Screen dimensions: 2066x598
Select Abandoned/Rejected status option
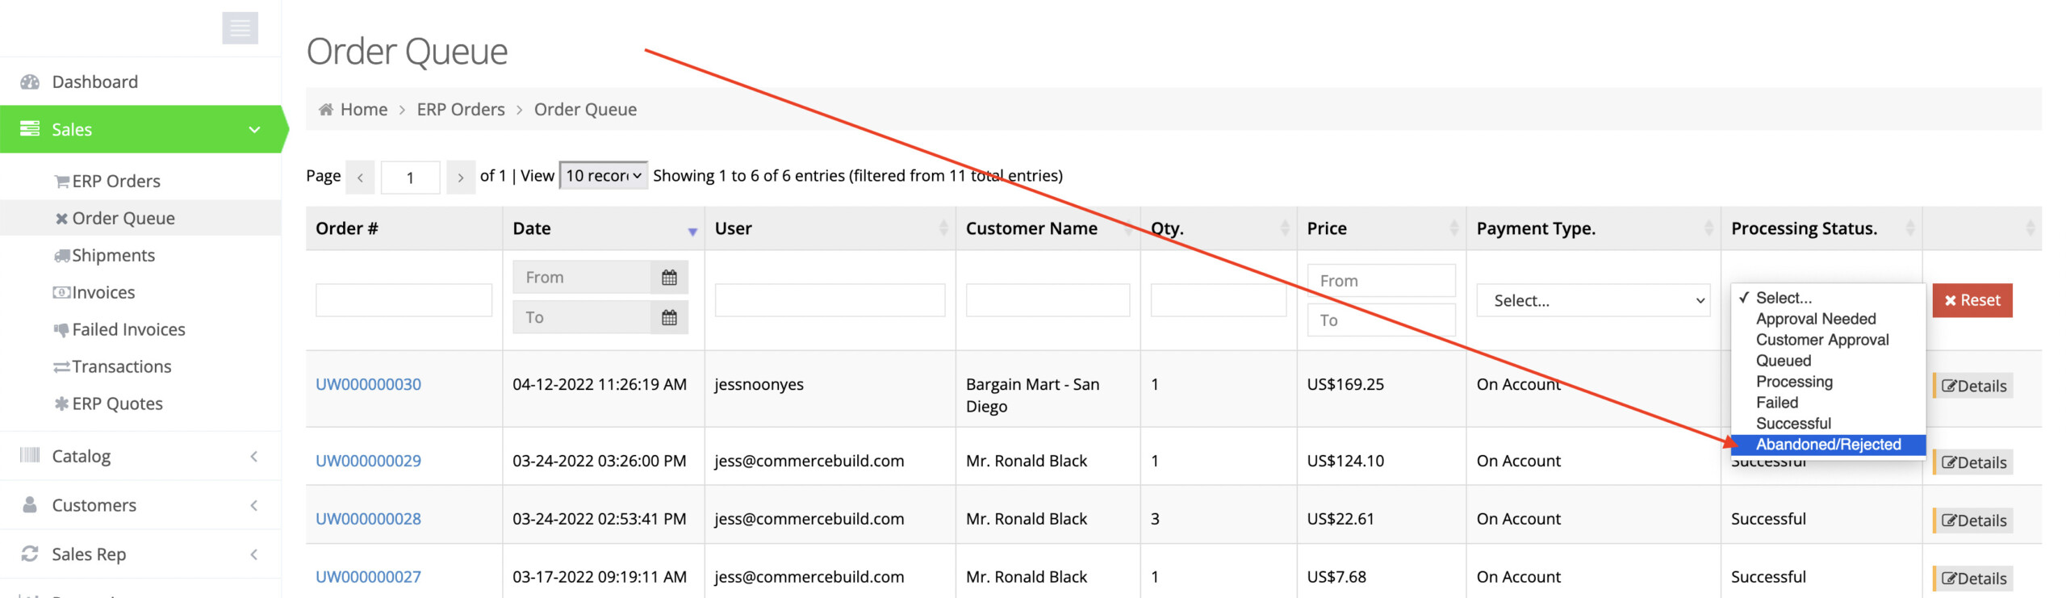(x=1827, y=445)
